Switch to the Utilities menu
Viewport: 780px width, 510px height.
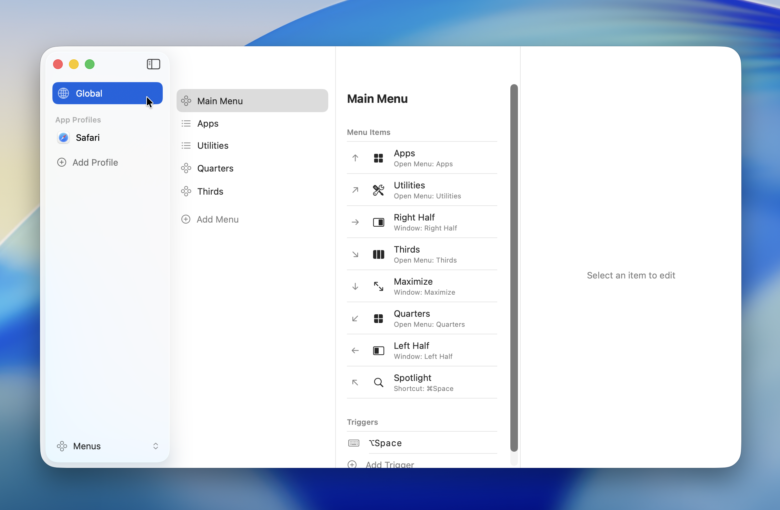212,145
